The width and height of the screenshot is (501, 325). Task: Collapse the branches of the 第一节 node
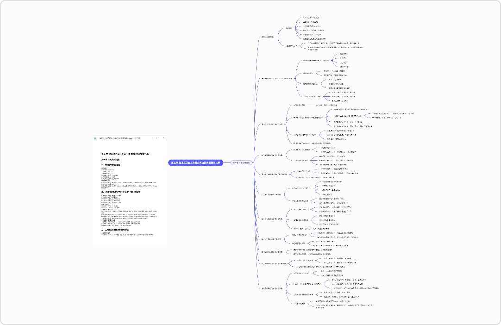pyautogui.click(x=254, y=163)
